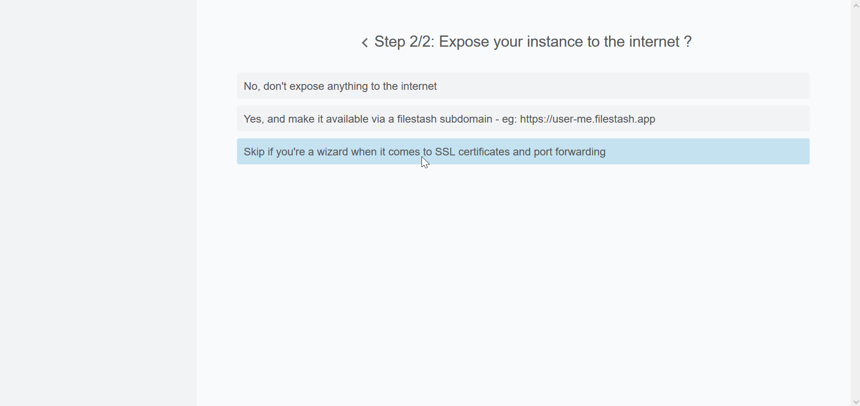Return to the previous setup step
860x406 pixels.
[365, 43]
